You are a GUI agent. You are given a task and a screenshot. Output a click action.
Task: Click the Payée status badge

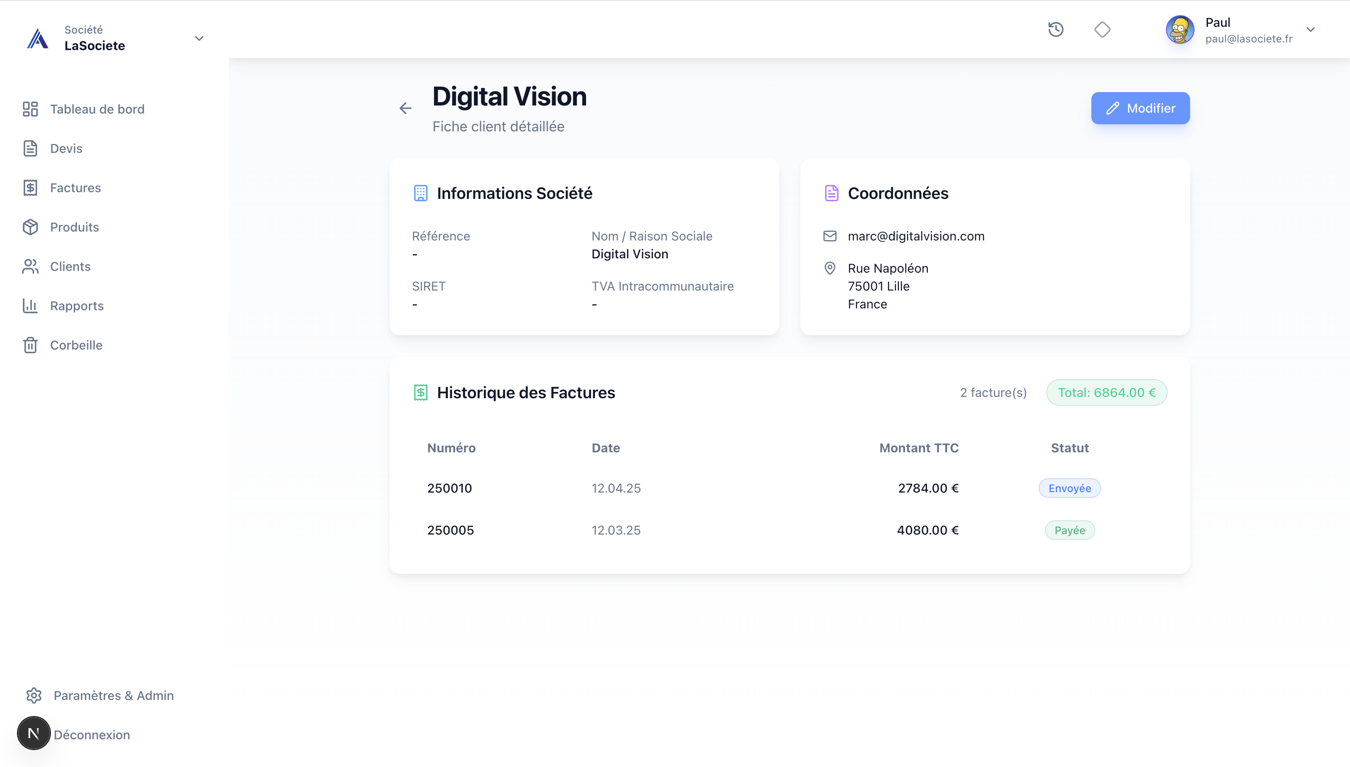[x=1069, y=531]
